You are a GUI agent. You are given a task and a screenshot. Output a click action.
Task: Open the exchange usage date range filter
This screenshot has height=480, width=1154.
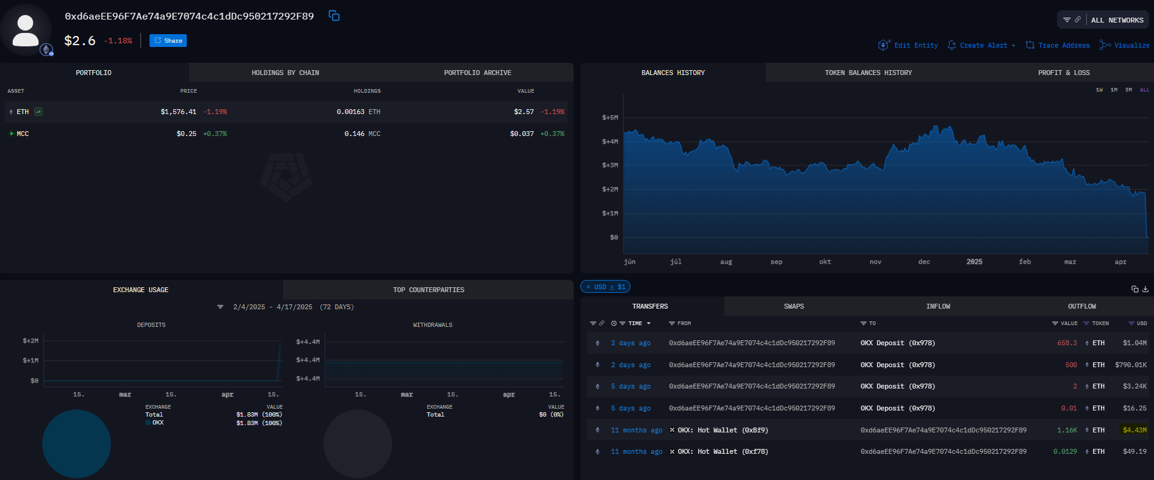(220, 307)
